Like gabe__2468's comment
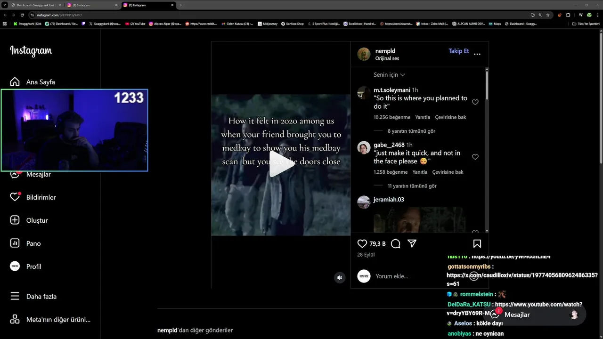The height and width of the screenshot is (339, 603). (x=475, y=157)
